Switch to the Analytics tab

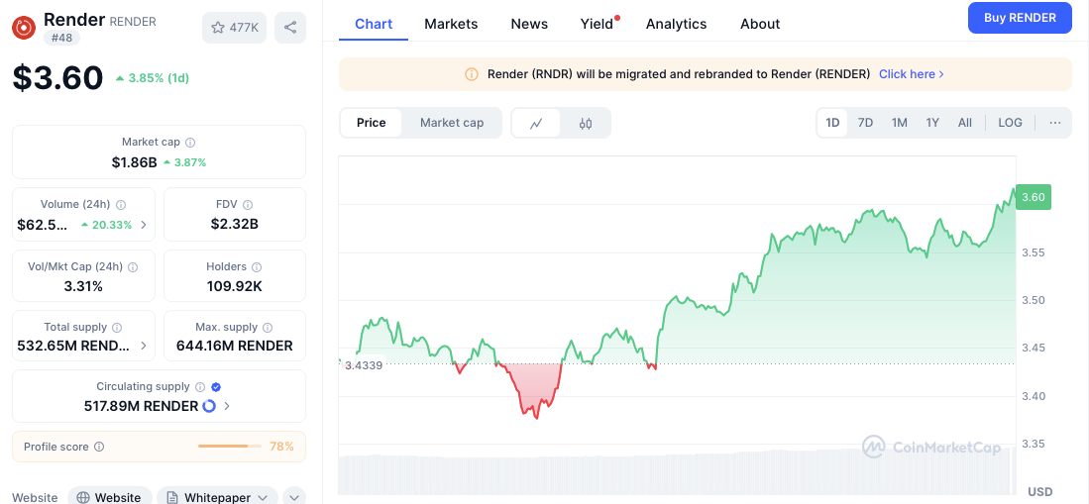click(x=676, y=24)
